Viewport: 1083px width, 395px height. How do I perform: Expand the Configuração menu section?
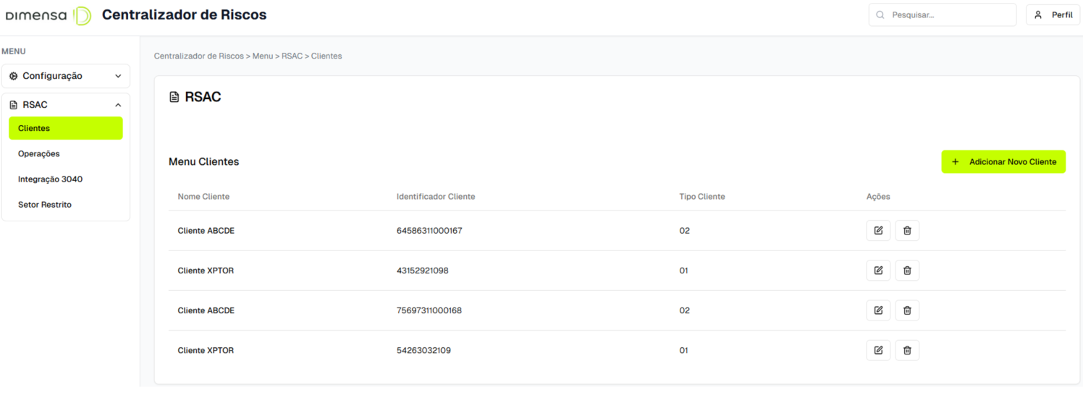point(65,76)
